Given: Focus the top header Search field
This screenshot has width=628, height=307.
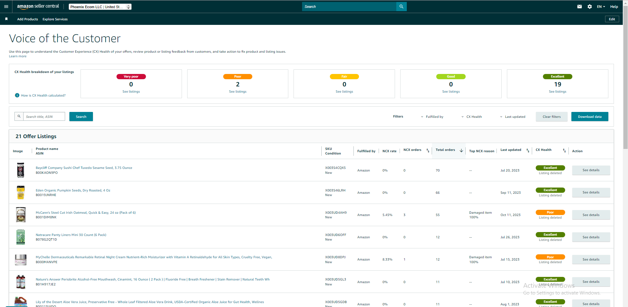Looking at the screenshot, I should click(x=349, y=7).
